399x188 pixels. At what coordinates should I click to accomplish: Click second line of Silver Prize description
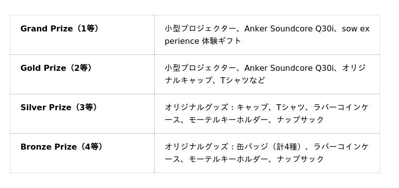pos(244,120)
